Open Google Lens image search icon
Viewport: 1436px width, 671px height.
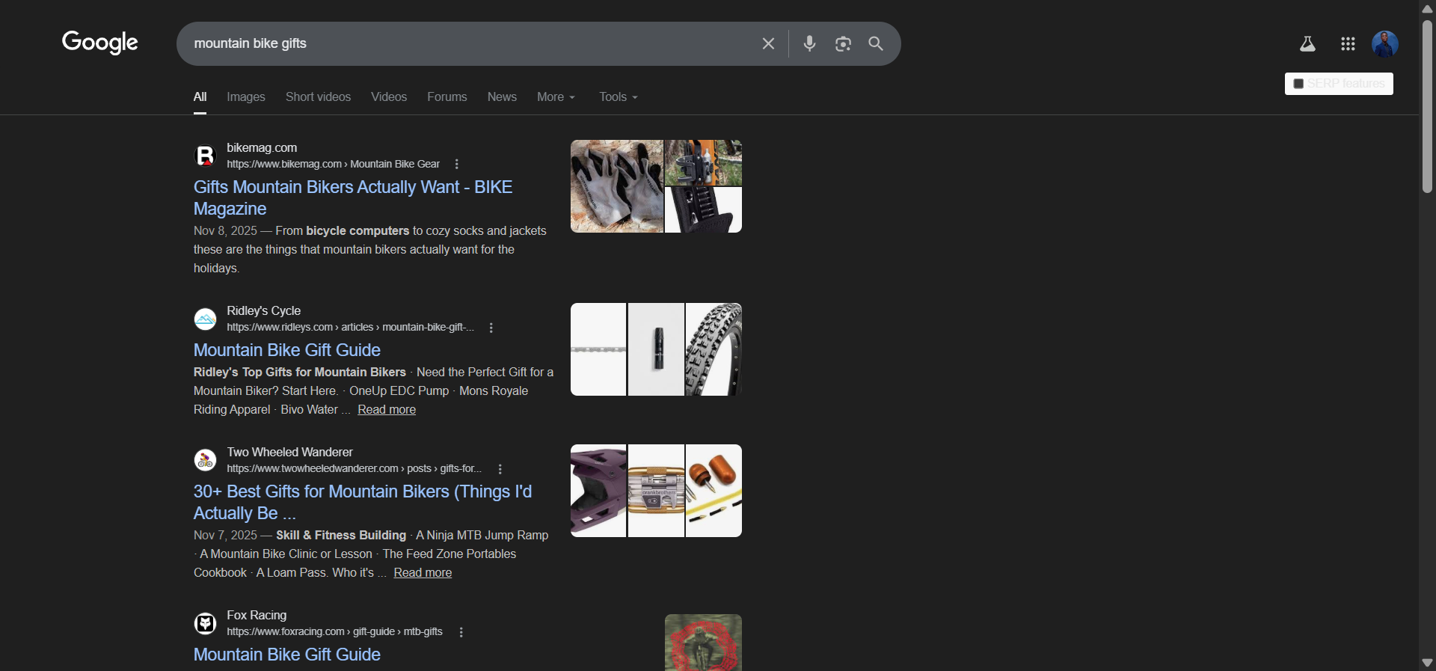[843, 43]
